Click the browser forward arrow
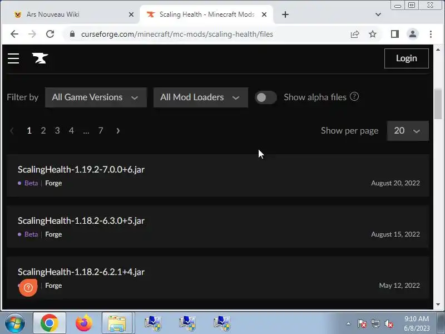This screenshot has width=445, height=334. point(32,34)
